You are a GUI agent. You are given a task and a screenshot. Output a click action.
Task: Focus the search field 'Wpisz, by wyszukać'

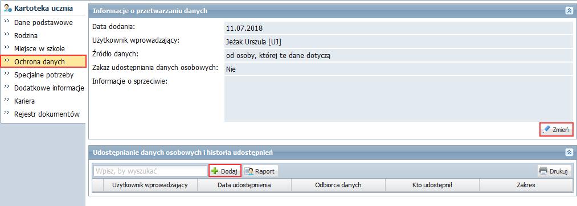coord(150,171)
